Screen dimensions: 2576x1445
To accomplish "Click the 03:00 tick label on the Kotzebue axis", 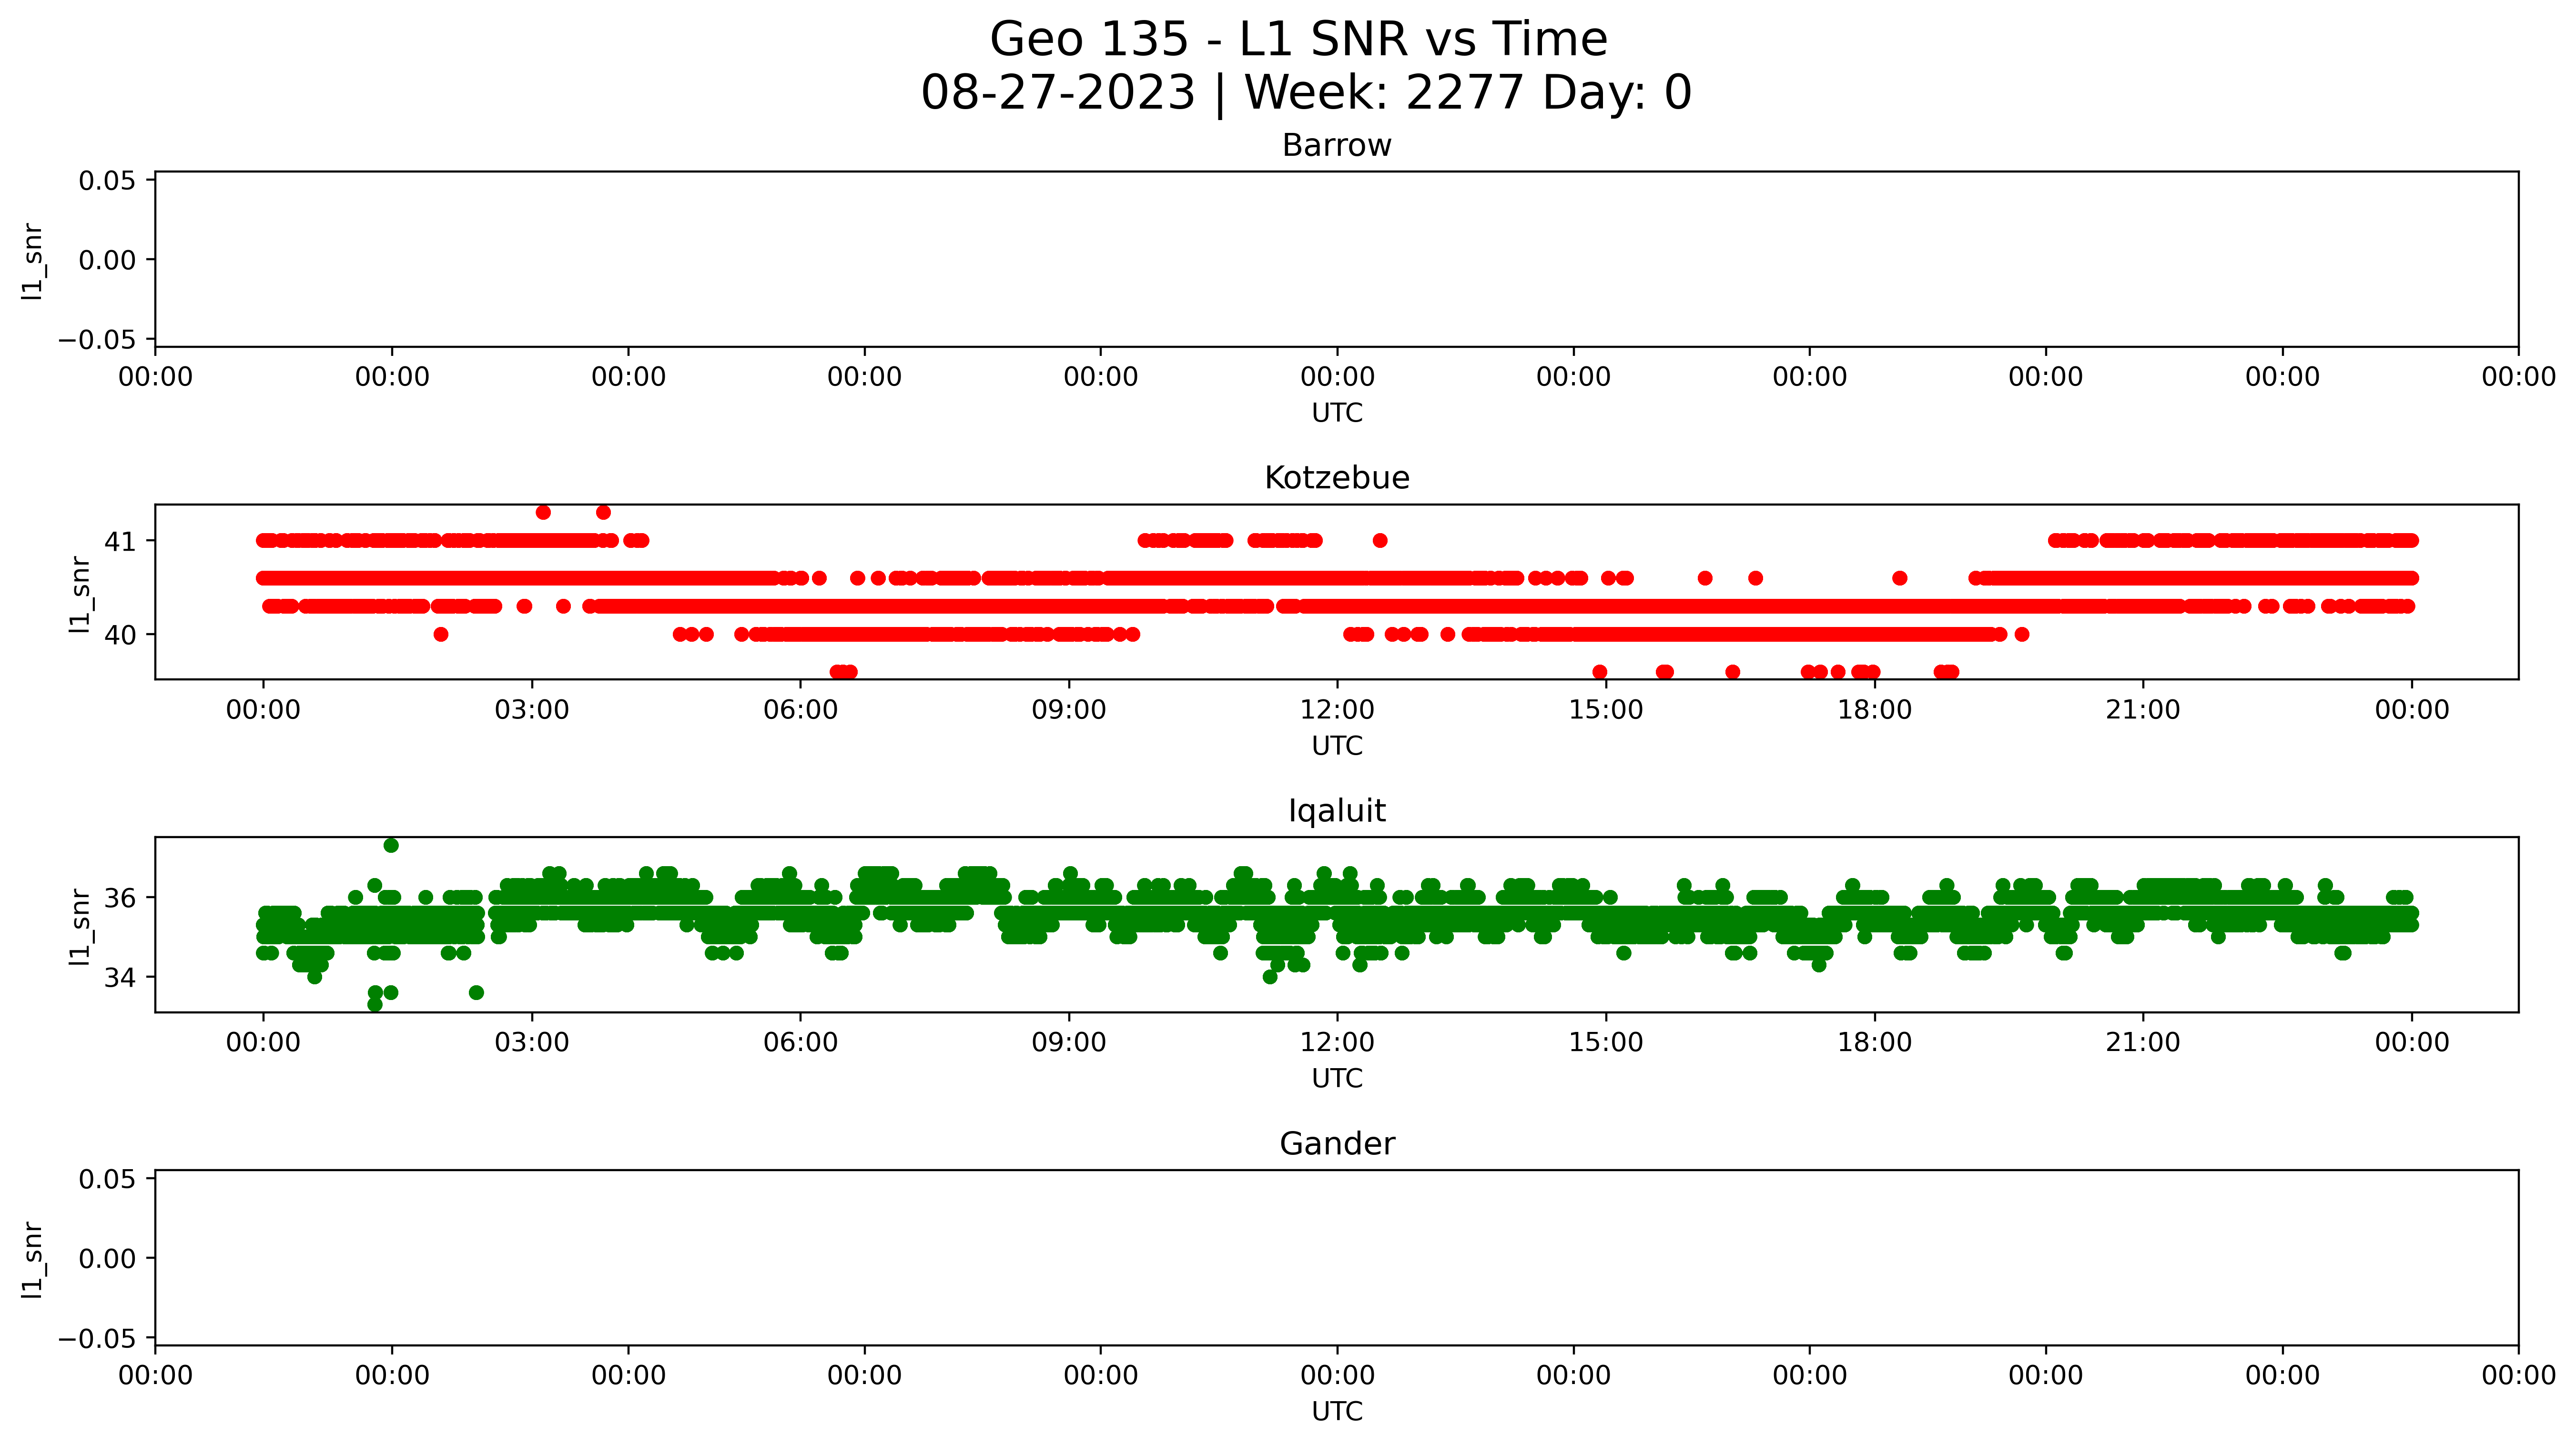I will 532,710.
